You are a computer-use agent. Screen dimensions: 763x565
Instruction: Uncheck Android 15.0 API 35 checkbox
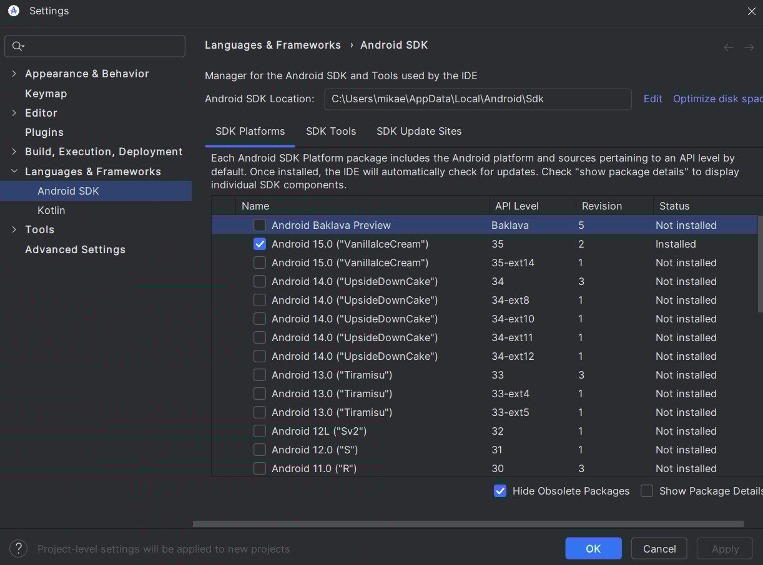coord(260,244)
